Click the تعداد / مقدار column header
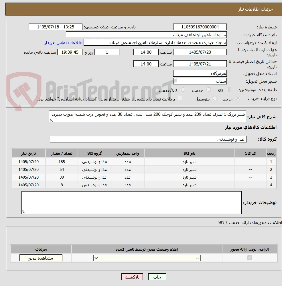Screen dimensions: 282x286 pyautogui.click(x=62, y=153)
